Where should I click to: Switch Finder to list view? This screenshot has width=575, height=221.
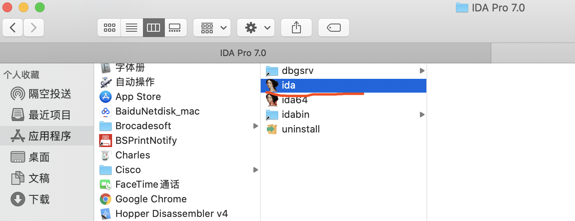[x=132, y=28]
